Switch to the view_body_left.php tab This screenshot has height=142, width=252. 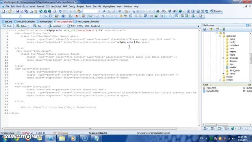click(24, 22)
